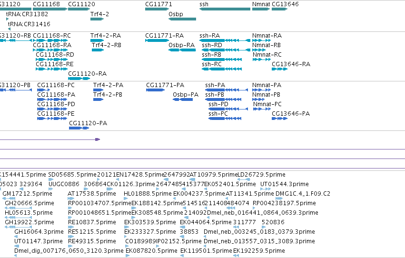The width and height of the screenshot is (405, 258).
Task: Select the tRNA:CR31416 feature label
Action: (29, 24)
